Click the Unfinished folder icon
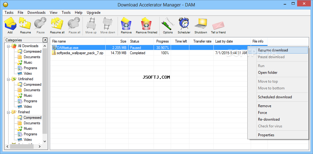 tap(14, 79)
